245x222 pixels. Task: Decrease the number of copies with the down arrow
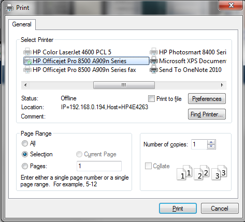(x=211, y=146)
